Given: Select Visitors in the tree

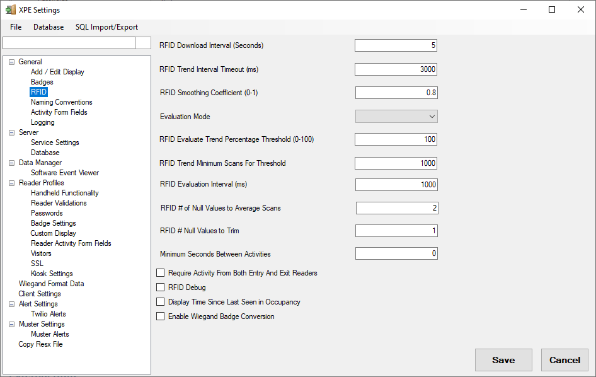Looking at the screenshot, I should pyautogui.click(x=41, y=253).
